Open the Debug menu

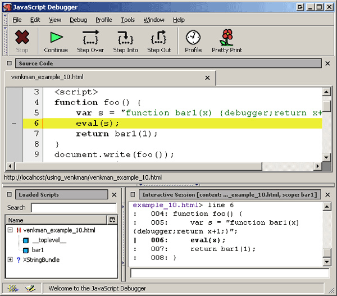click(78, 20)
